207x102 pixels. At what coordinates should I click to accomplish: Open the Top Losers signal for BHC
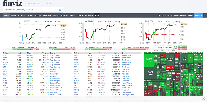(x=126, y=55)
